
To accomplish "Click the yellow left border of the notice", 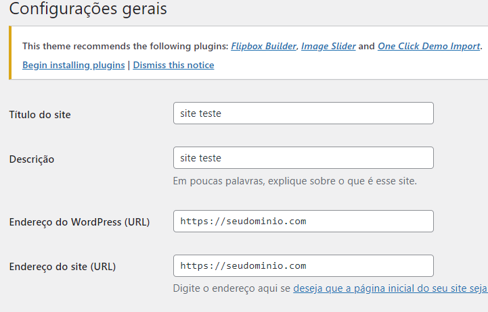I will pyautogui.click(x=10, y=53).
